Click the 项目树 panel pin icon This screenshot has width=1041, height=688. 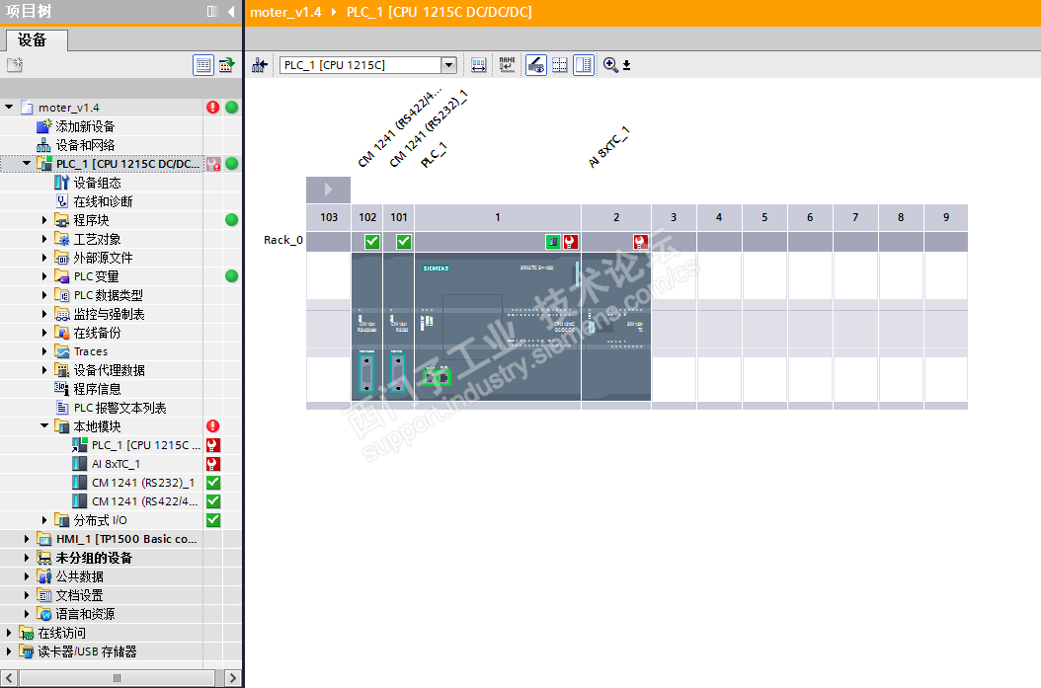click(212, 11)
